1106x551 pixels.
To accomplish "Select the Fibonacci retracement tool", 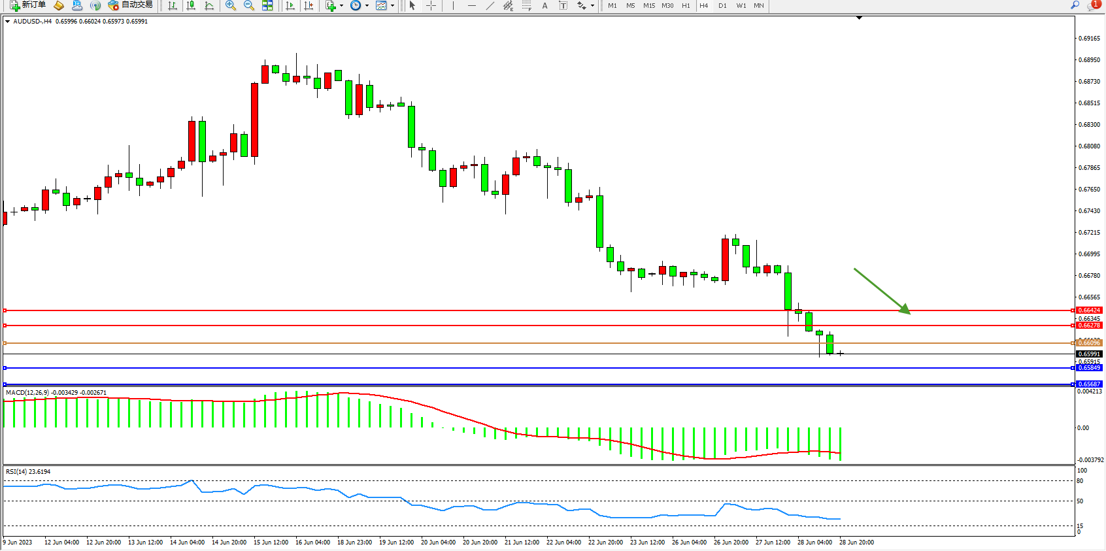I will click(x=526, y=5).
